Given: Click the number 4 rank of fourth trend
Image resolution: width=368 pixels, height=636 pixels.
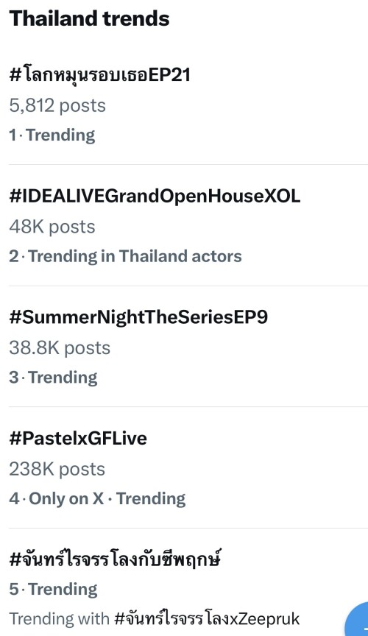Looking at the screenshot, I should tap(14, 498).
